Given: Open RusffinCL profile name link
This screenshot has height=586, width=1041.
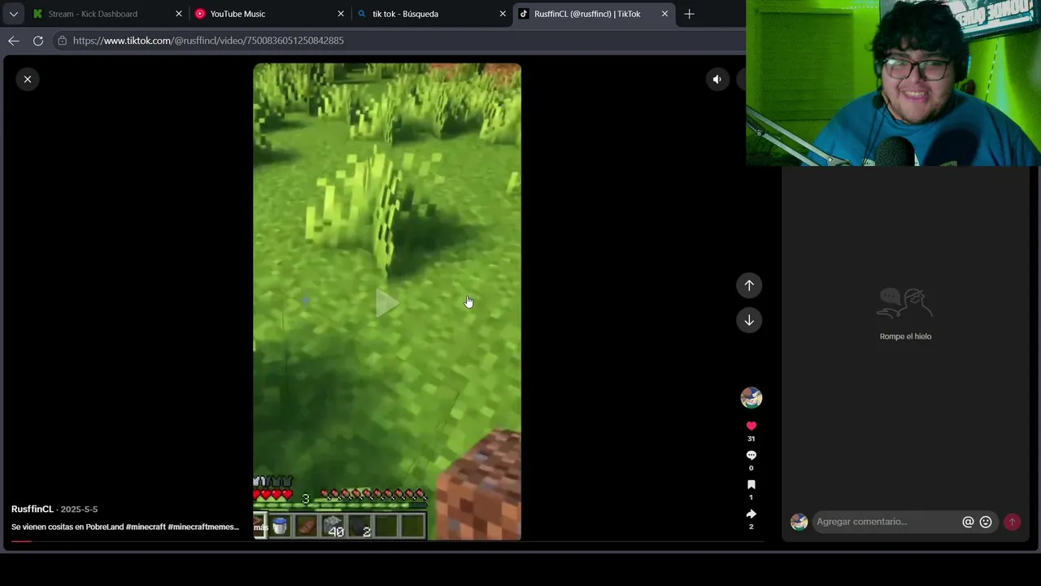Looking at the screenshot, I should [33, 509].
